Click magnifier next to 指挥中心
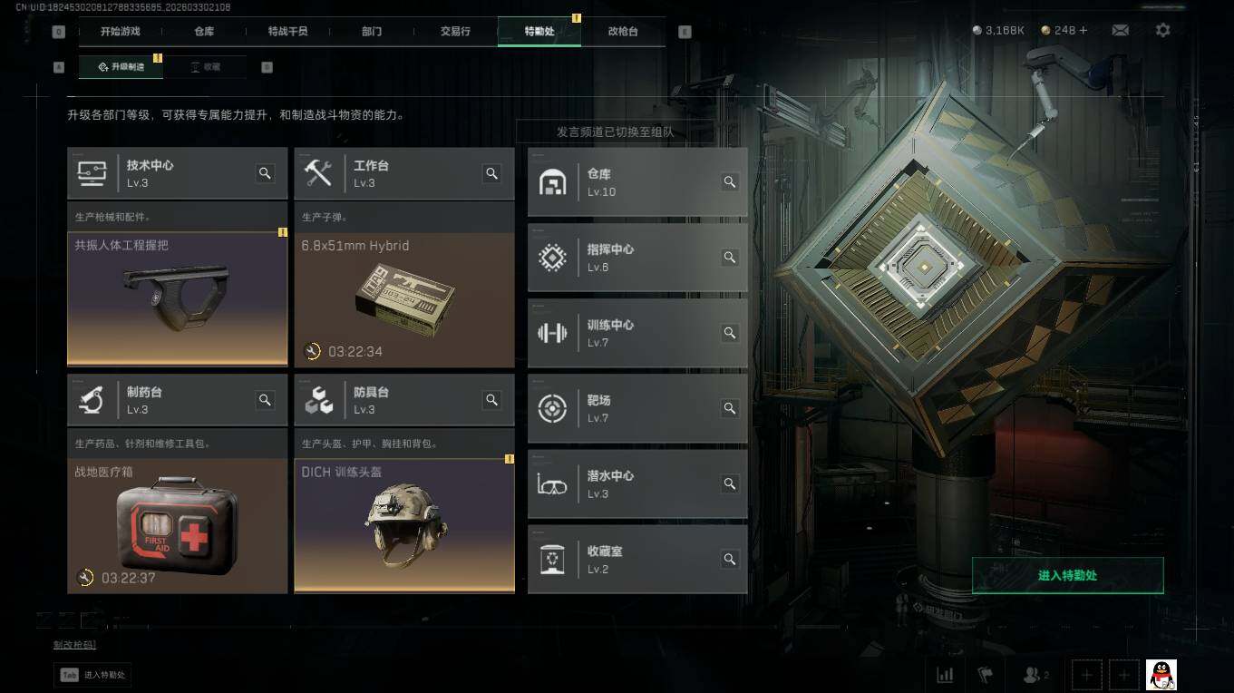1234x693 pixels. pos(729,258)
